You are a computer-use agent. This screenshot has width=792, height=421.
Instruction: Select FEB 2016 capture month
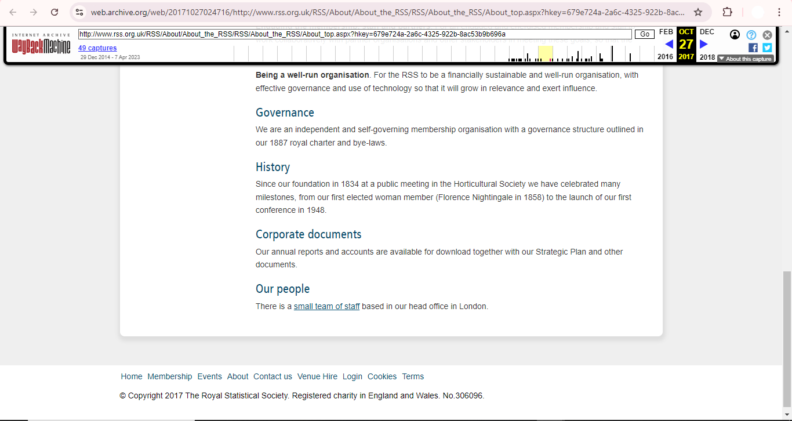tap(666, 31)
